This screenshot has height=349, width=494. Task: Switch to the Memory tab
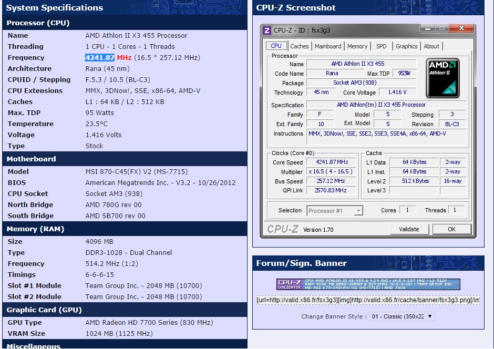(357, 46)
